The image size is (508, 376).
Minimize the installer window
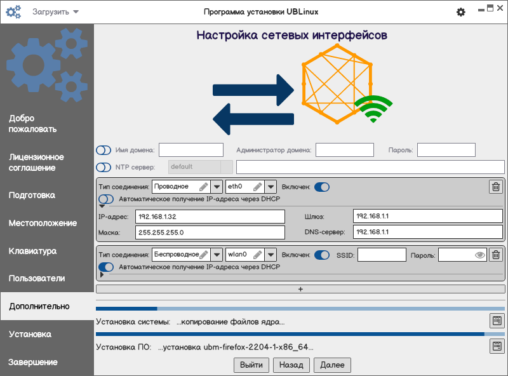(x=481, y=10)
